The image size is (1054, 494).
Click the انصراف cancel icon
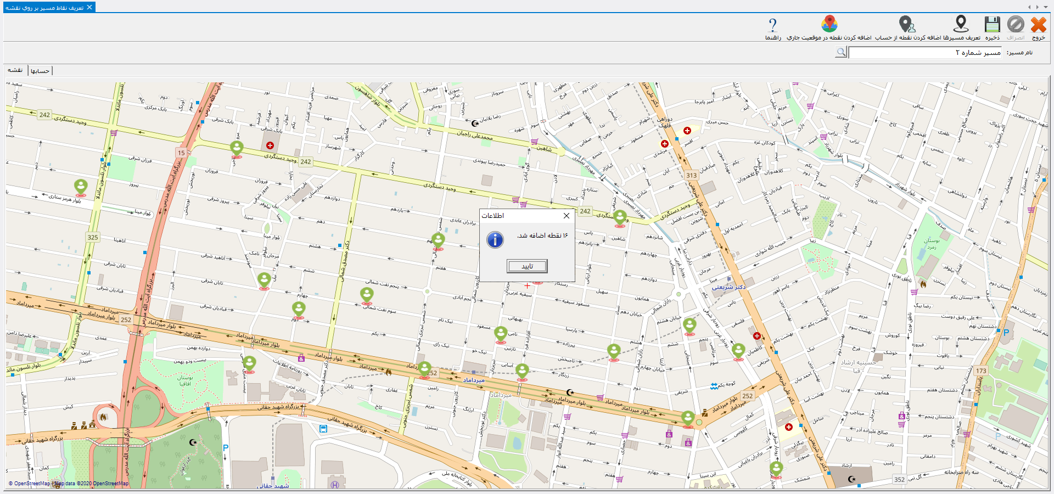click(1016, 25)
